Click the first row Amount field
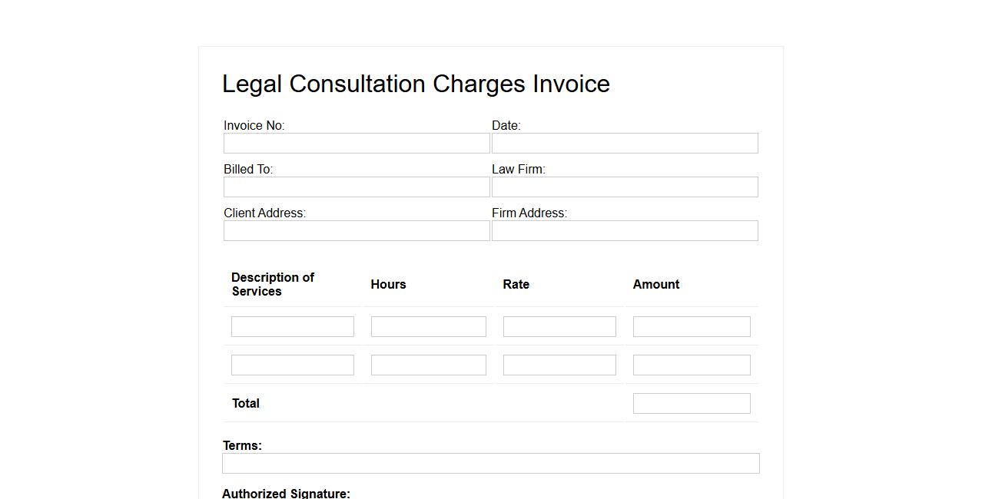The width and height of the screenshot is (982, 499). click(692, 326)
